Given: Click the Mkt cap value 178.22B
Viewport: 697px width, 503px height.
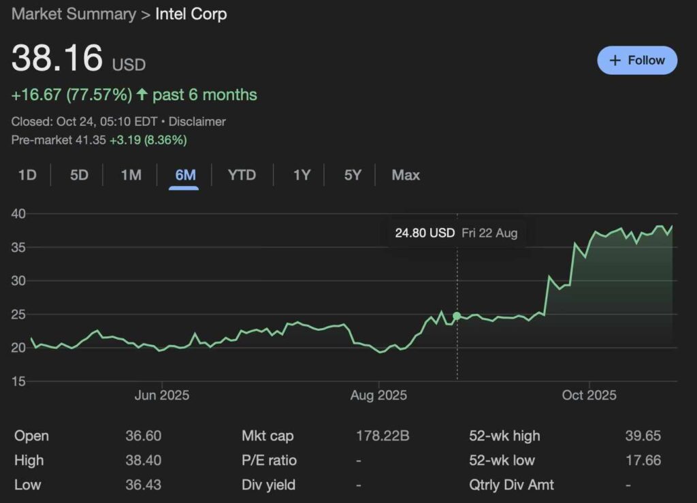Looking at the screenshot, I should pos(383,436).
